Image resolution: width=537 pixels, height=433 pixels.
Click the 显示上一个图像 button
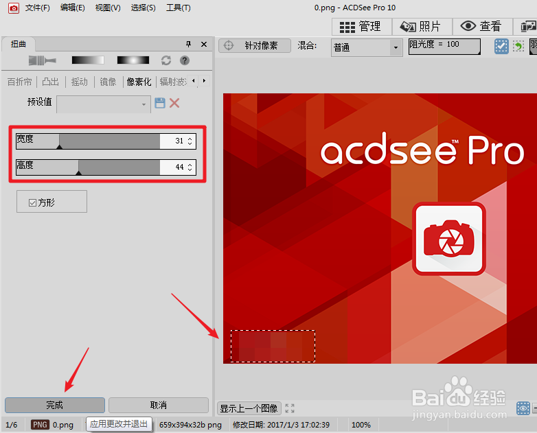coord(249,408)
